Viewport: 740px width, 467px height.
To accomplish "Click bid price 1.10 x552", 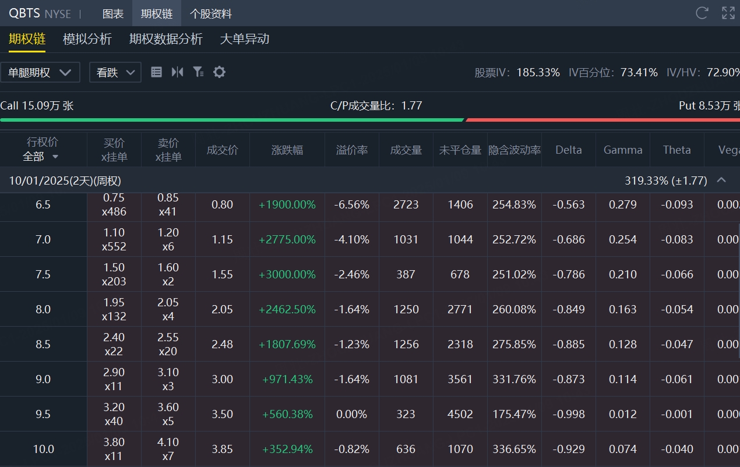I will [x=114, y=239].
